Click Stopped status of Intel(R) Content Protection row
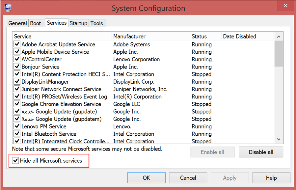 (202, 74)
